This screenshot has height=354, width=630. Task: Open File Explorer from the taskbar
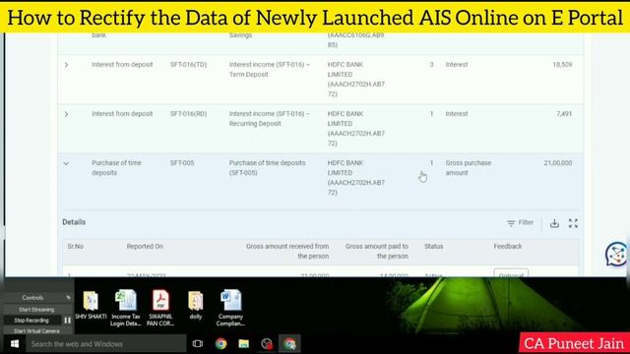point(243,344)
